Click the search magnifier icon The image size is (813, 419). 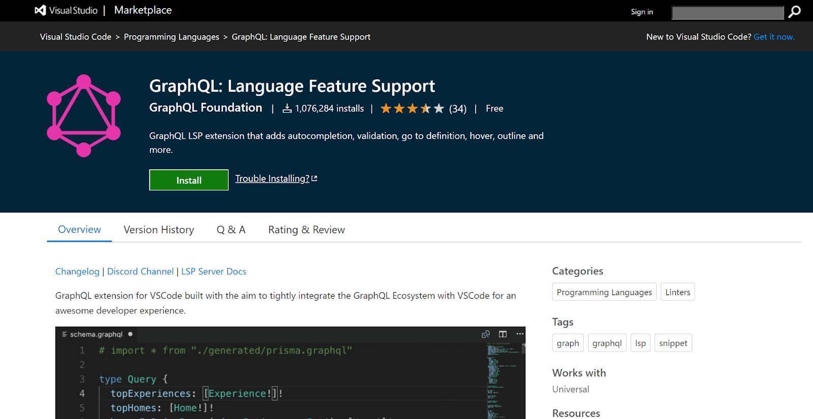tap(794, 12)
